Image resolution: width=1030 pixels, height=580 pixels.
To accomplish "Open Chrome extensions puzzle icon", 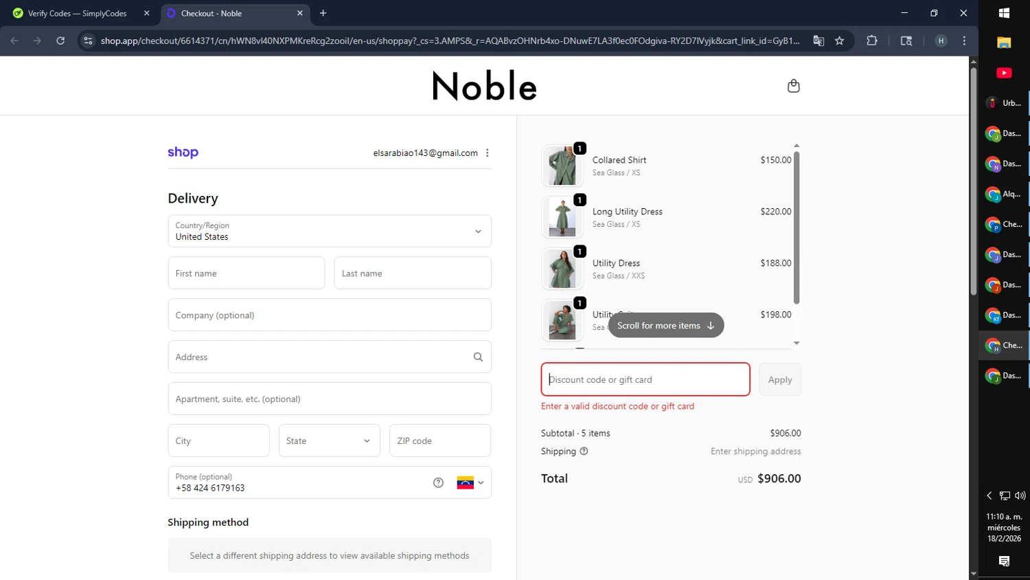I will point(872,41).
